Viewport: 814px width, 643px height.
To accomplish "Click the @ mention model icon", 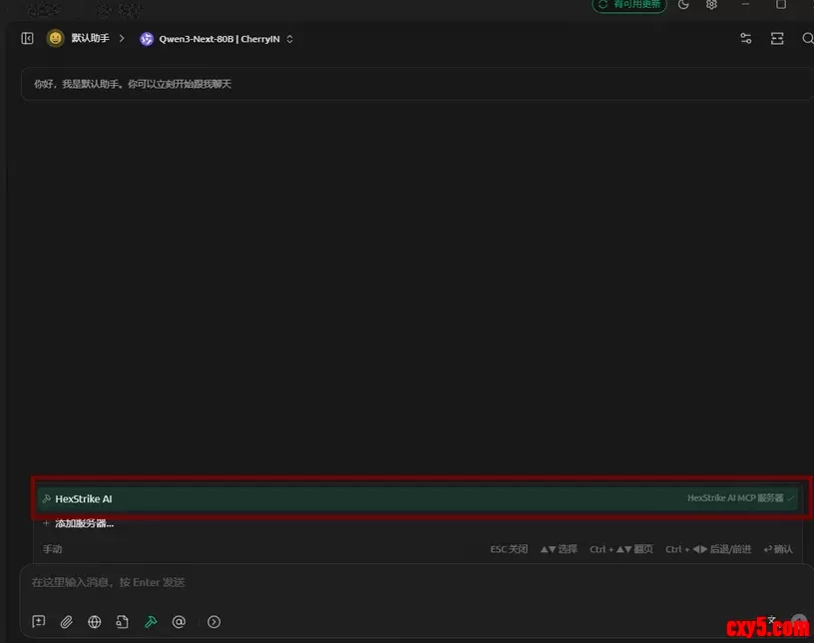I will tap(180, 622).
